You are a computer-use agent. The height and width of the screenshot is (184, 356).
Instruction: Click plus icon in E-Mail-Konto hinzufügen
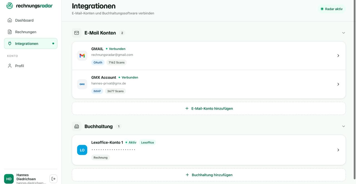187,109
